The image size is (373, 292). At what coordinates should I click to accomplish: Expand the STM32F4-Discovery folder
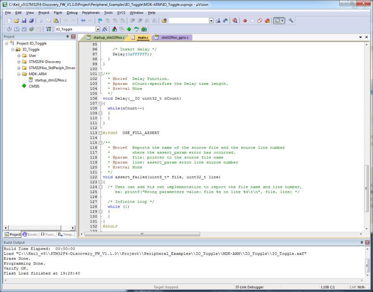click(x=19, y=62)
